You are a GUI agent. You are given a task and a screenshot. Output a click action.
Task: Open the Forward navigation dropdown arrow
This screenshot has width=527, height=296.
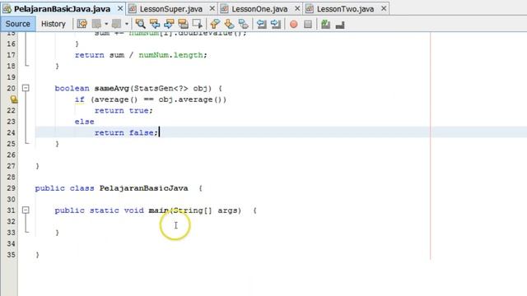tap(126, 24)
